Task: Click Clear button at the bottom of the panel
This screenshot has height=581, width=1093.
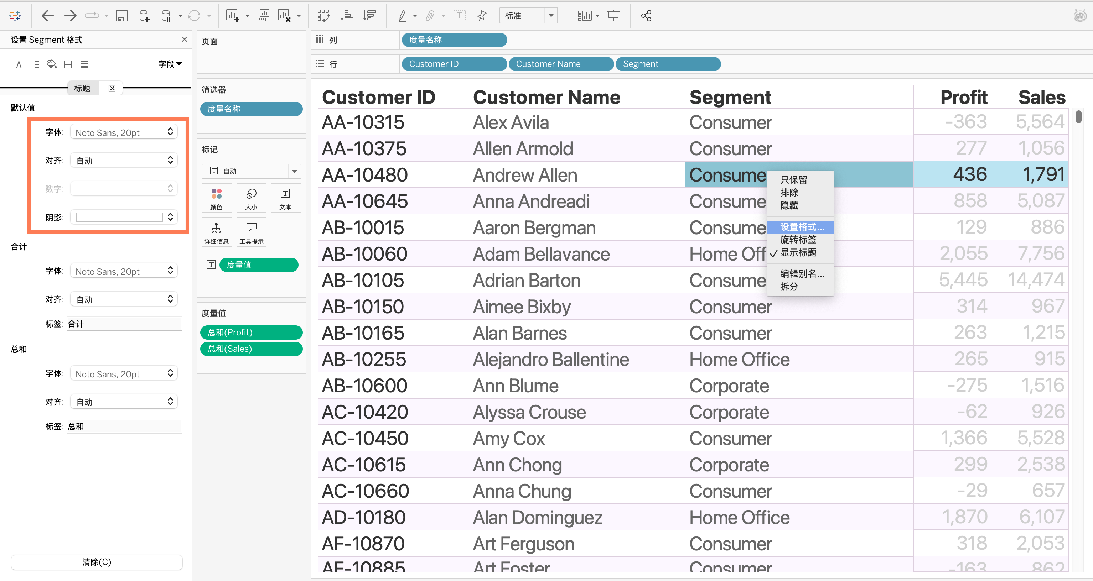Action: (x=97, y=562)
